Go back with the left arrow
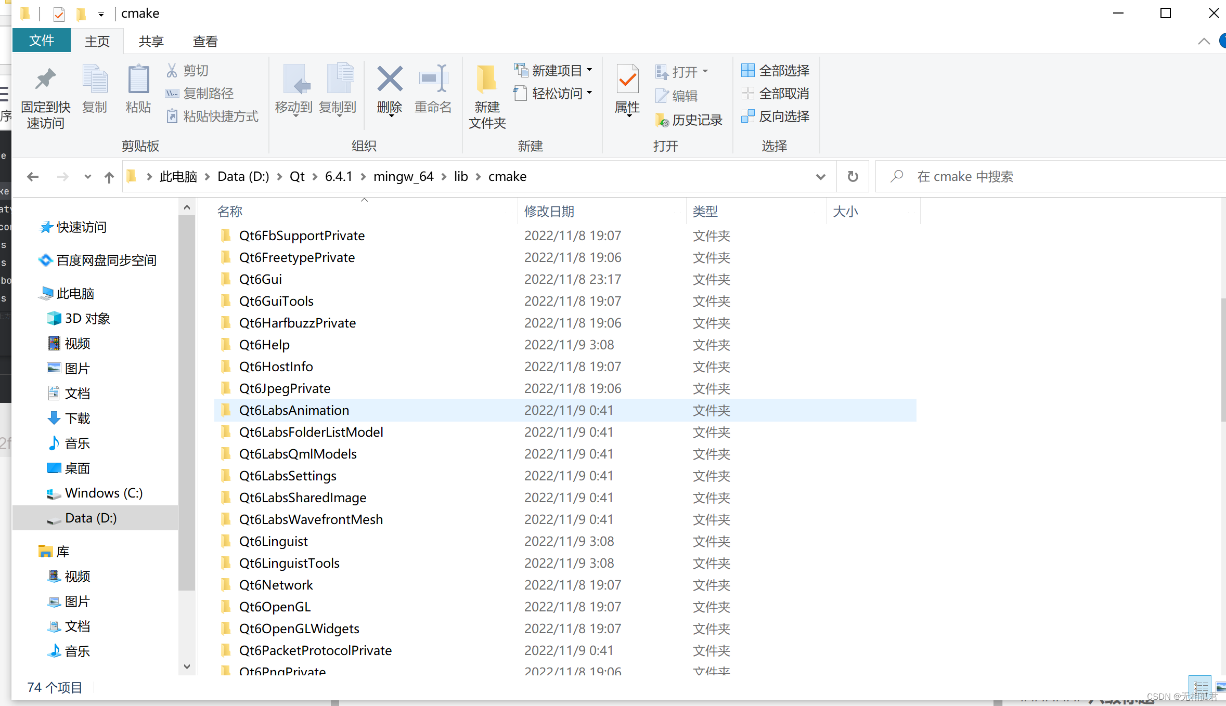Viewport: 1226px width, 706px height. (33, 177)
